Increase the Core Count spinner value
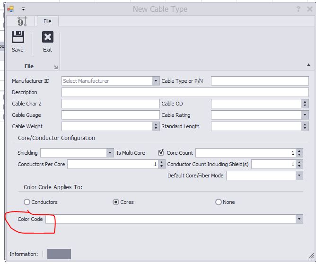Image resolution: width=316 pixels, height=264 pixels. click(299, 150)
